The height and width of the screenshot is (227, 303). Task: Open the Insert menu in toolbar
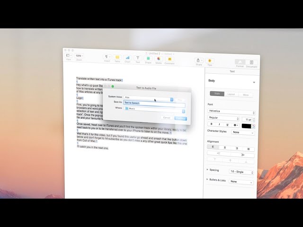tap(107, 58)
